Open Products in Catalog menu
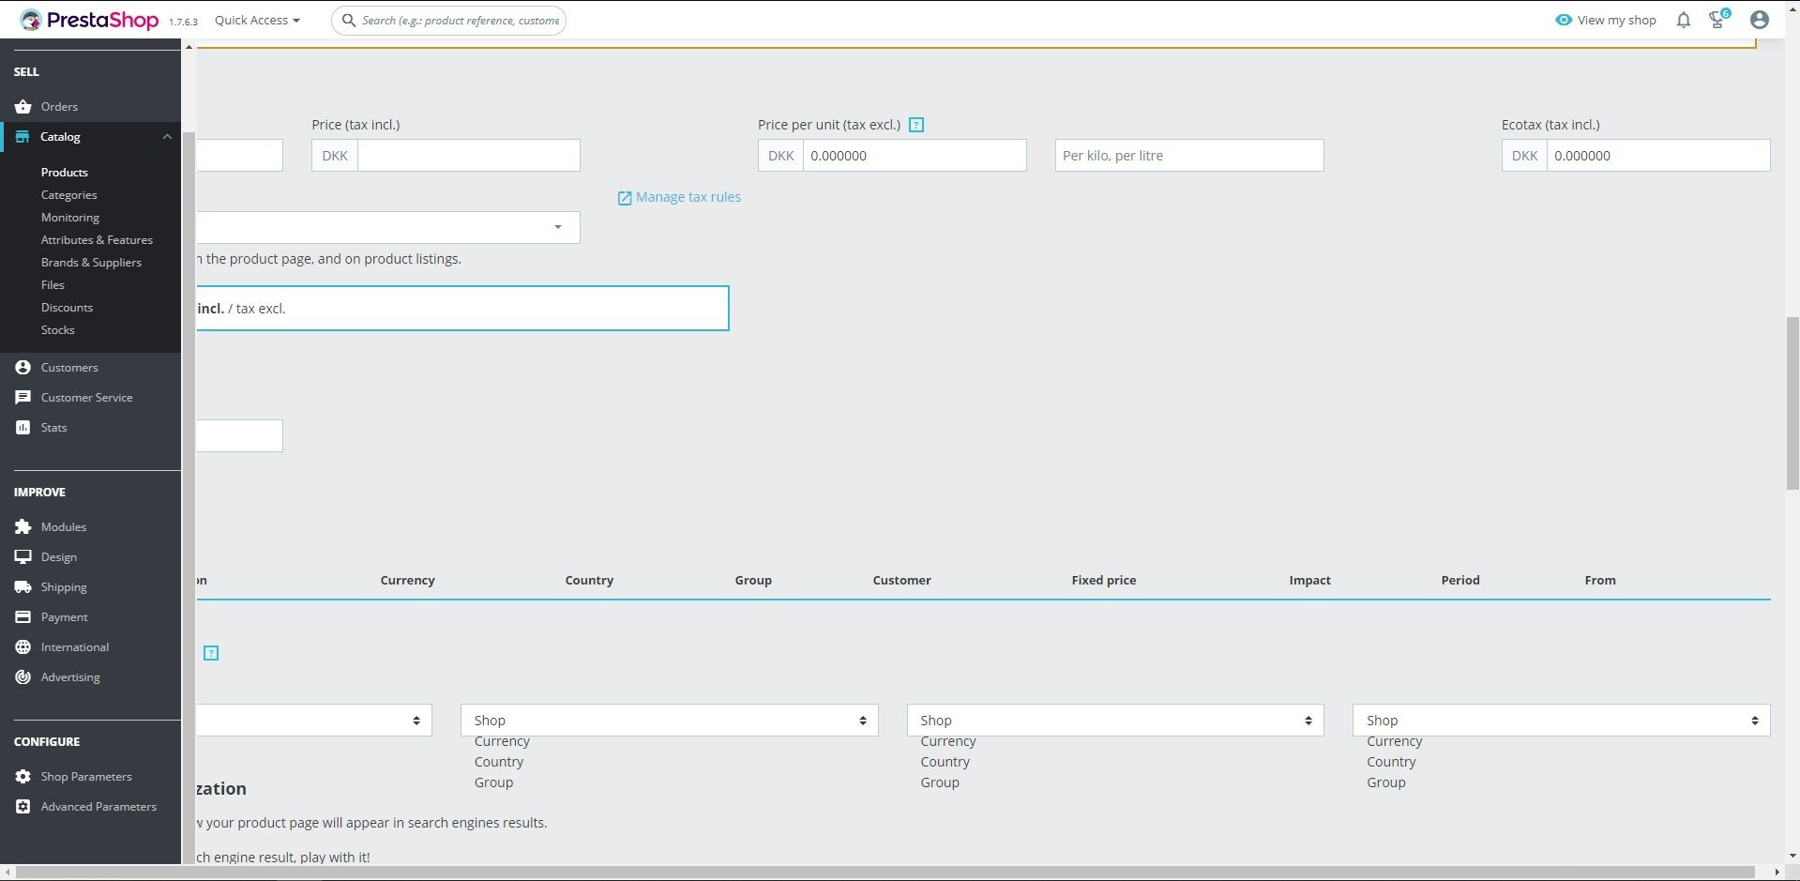Screen dimensions: 1800x881 click(65, 173)
